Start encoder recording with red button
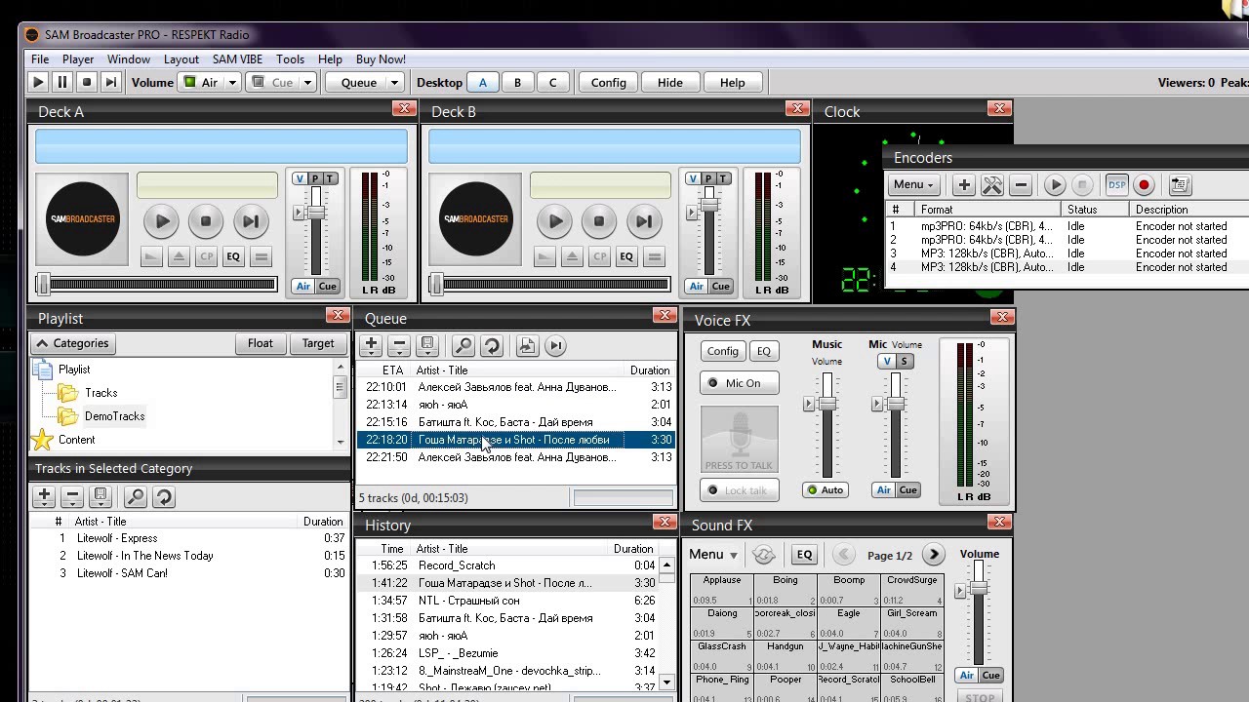The width and height of the screenshot is (1249, 702). [1145, 184]
